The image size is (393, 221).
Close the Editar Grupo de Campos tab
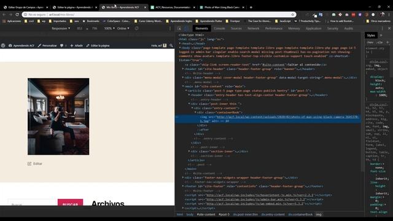click(47, 7)
